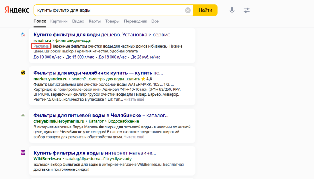Click the runxin ad description text
The height and width of the screenshot is (179, 314).
click(x=108, y=49)
